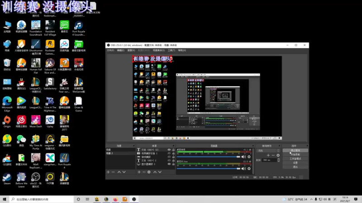Image resolution: width=362 pixels, height=203 pixels.
Task: Open the Resident Evil Village desktop shortcut
Action: (50, 28)
